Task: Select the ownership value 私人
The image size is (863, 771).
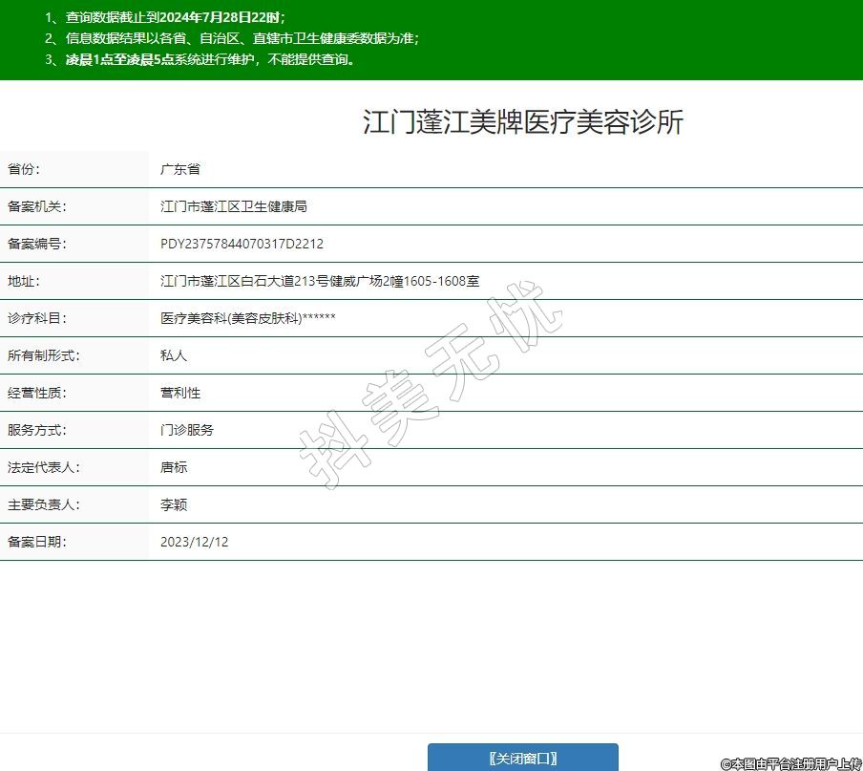Action: (x=174, y=355)
